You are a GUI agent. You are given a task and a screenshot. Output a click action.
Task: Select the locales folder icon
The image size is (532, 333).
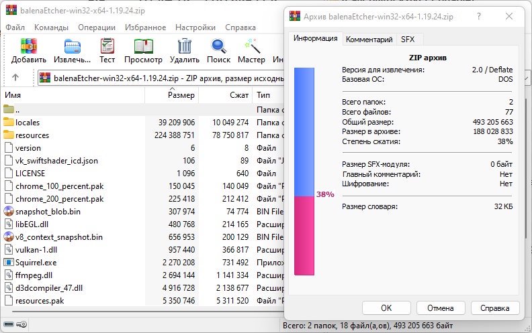click(x=9, y=122)
